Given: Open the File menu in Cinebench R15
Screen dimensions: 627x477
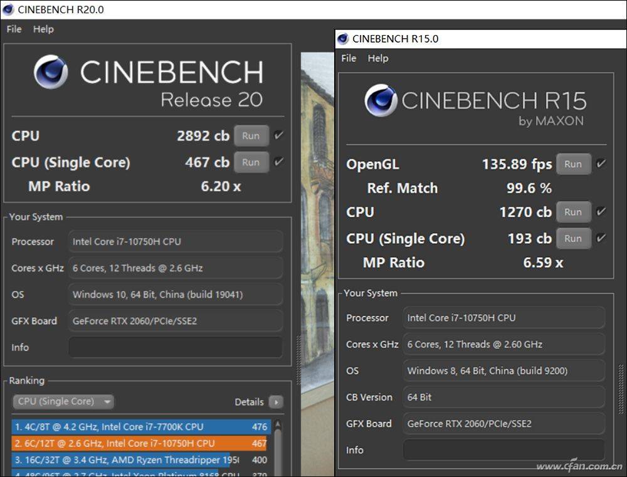Looking at the screenshot, I should pyautogui.click(x=349, y=58).
